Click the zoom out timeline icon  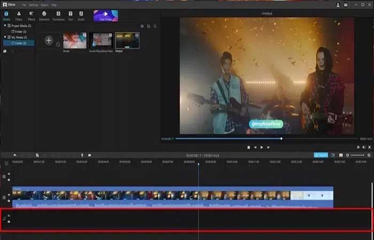tap(347, 155)
